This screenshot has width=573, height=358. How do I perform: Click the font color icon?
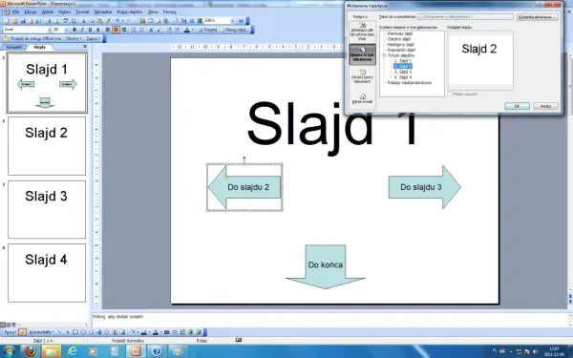pyautogui.click(x=187, y=30)
